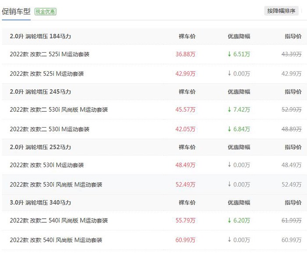Open 2022款 改款 540i 风尚版 M运动套装
Screen dimensions: 307x256
[x=56, y=240]
